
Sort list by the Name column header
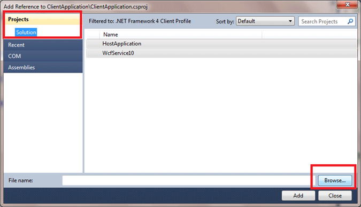click(x=181, y=35)
